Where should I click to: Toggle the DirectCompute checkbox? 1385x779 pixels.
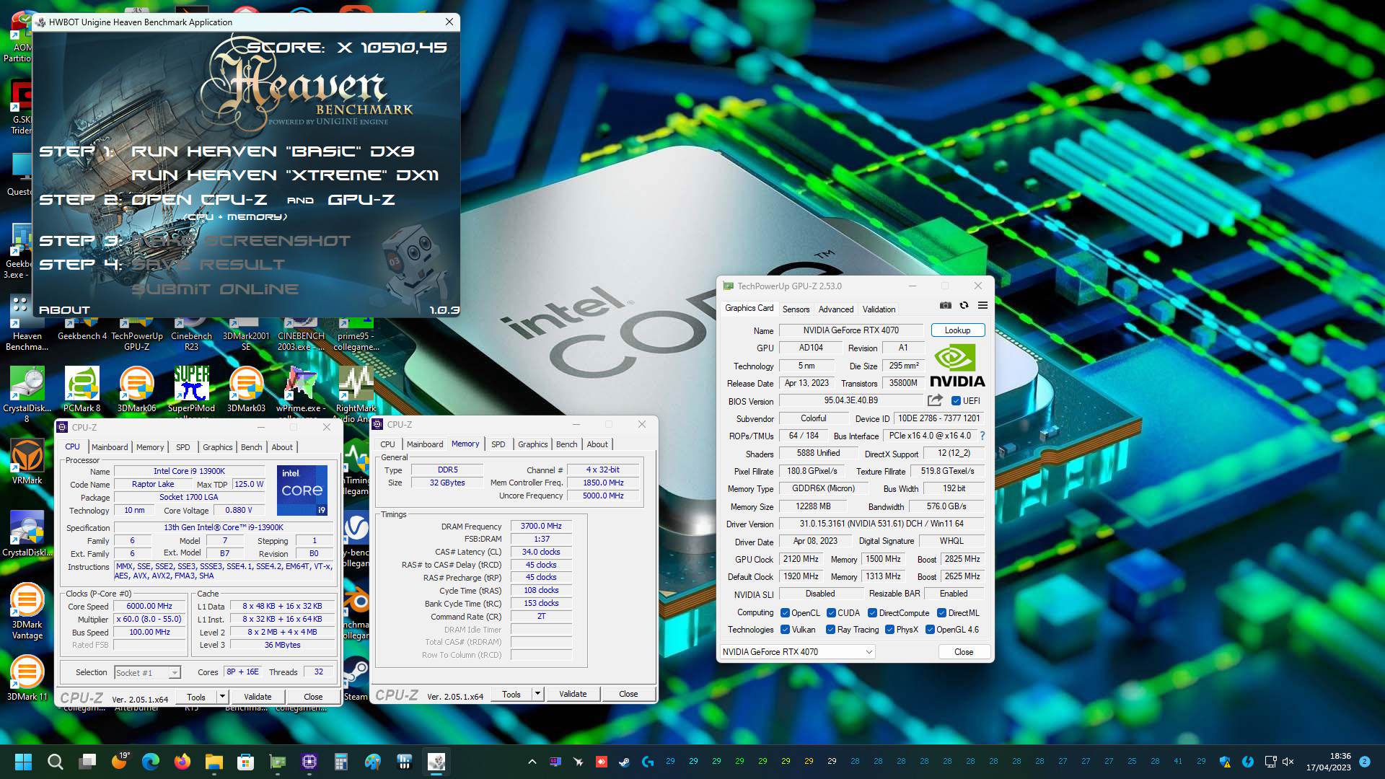click(x=872, y=613)
